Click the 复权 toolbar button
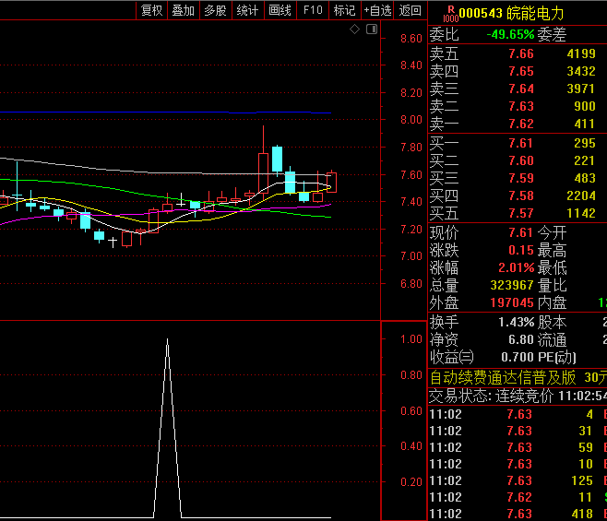The image size is (607, 521). [151, 10]
